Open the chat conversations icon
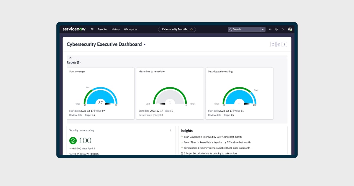354x186 pixels. [x=270, y=30]
